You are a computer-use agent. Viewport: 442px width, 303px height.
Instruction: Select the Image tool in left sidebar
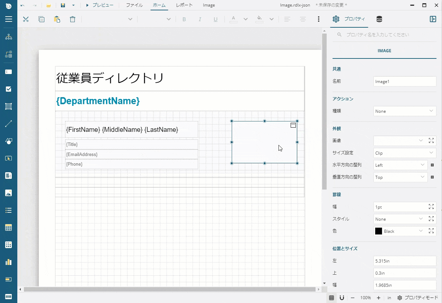pyautogui.click(x=9, y=193)
